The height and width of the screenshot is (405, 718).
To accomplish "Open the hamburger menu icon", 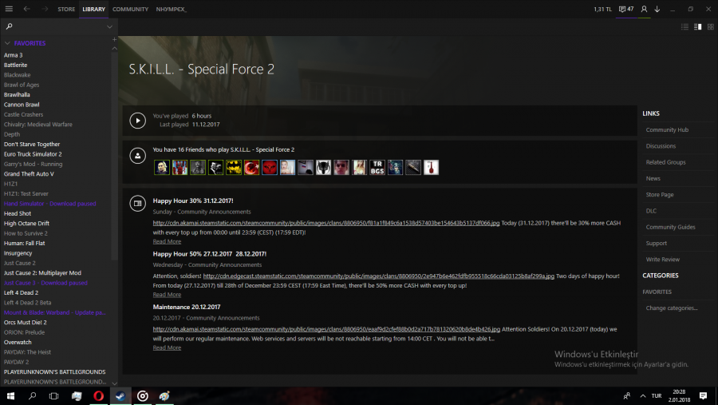I will tap(9, 9).
